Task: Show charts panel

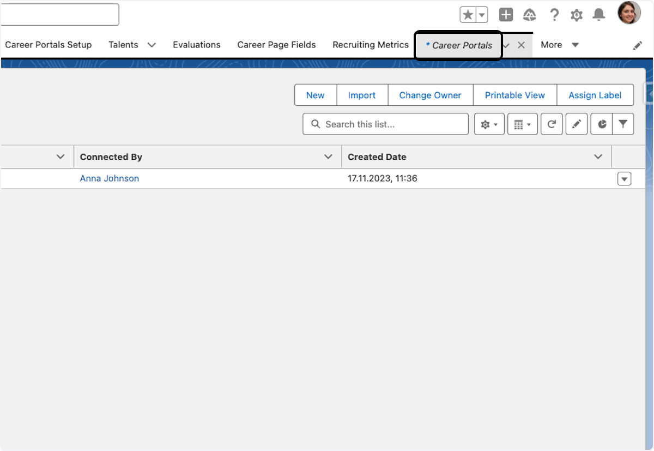Action: pos(602,124)
